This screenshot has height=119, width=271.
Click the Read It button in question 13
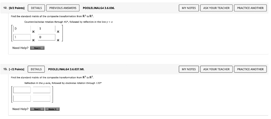coord(37,109)
